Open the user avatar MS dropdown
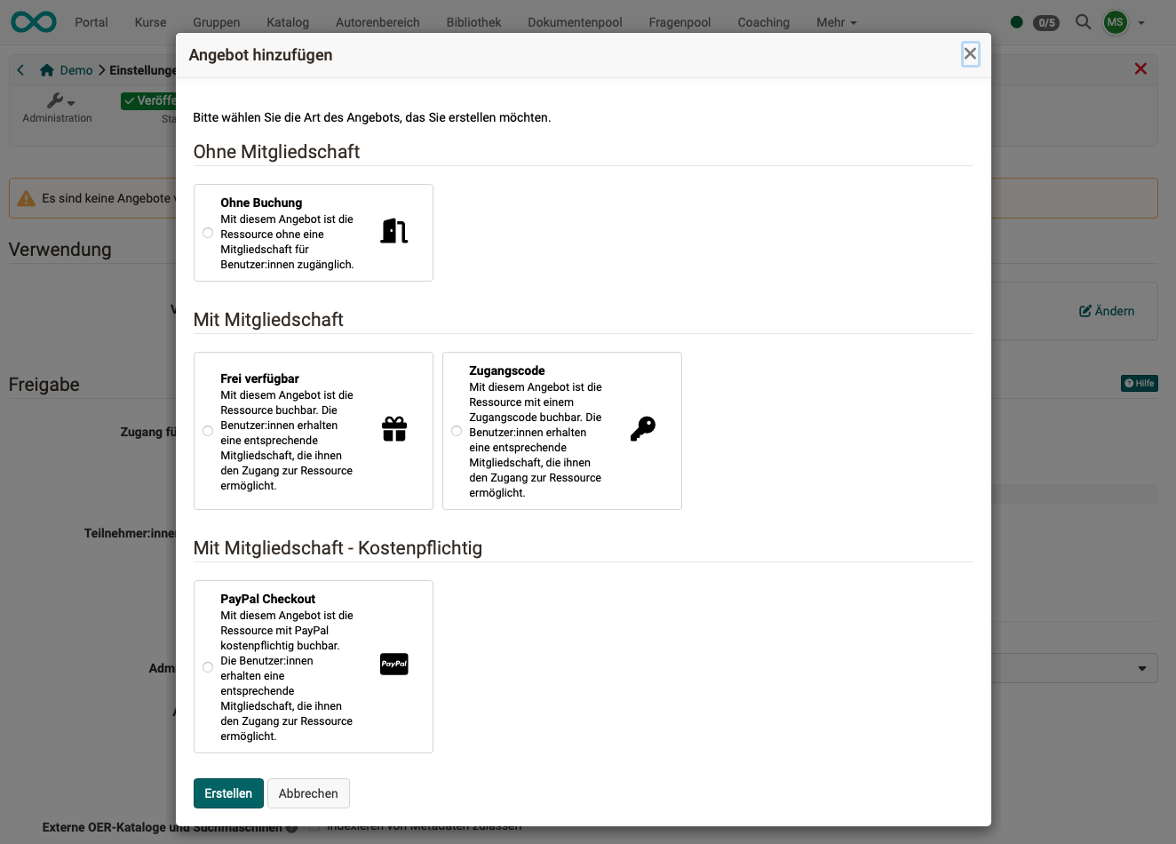The width and height of the screenshot is (1176, 844). pyautogui.click(x=1116, y=22)
